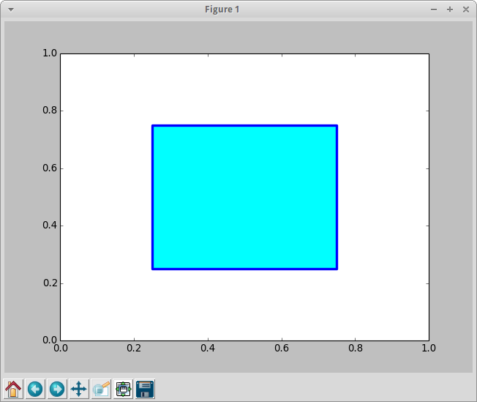Click the 0.8 label on the x-axis

tap(356, 348)
